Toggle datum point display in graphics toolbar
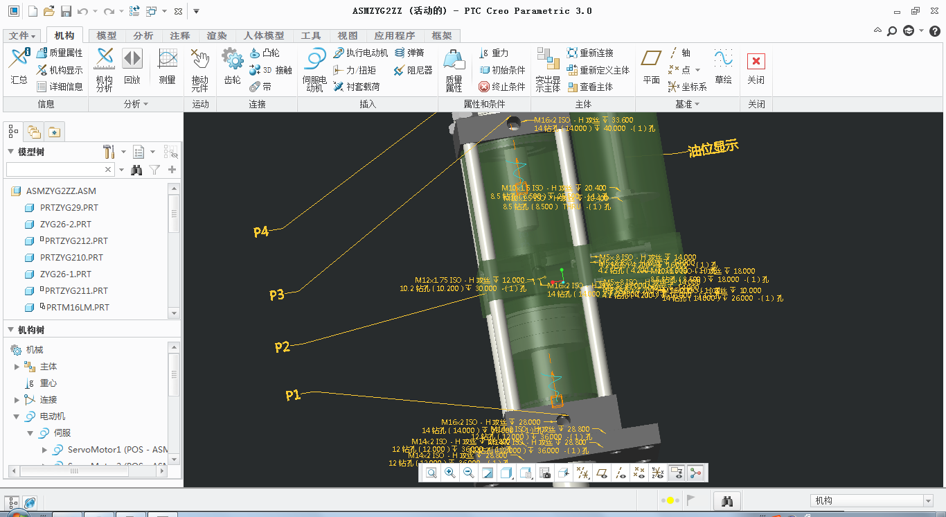The width and height of the screenshot is (946, 517). [639, 473]
